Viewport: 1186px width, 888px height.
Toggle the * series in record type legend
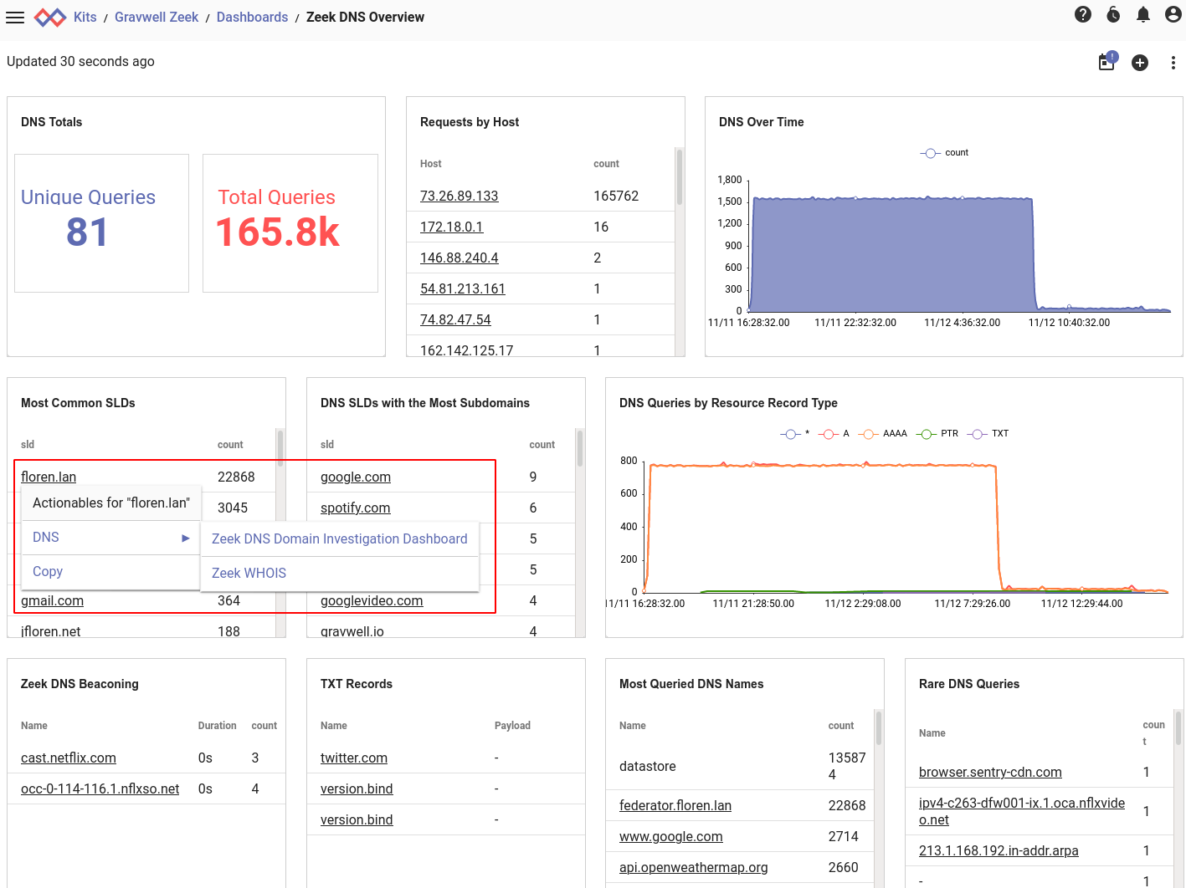pos(794,434)
